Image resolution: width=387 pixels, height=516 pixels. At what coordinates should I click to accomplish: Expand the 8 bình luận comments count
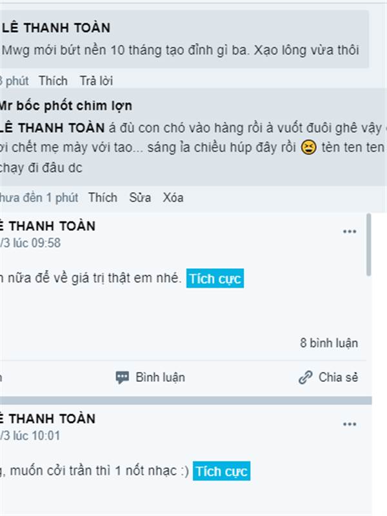[329, 343]
